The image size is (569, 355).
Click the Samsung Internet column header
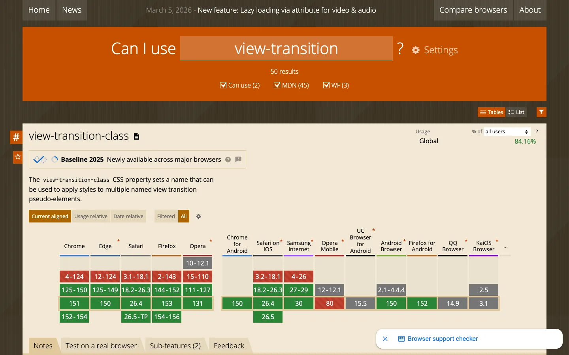click(x=299, y=246)
